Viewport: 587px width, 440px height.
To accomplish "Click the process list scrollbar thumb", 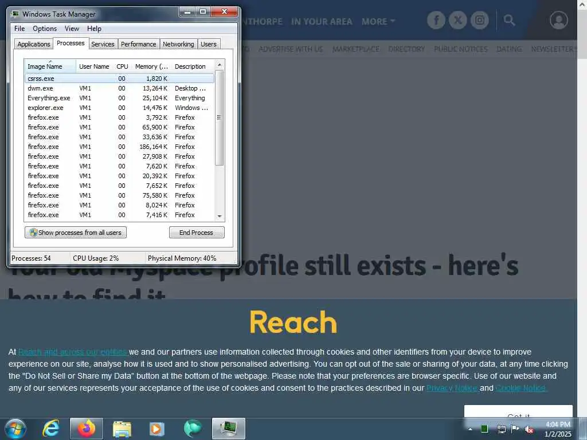I will pyautogui.click(x=220, y=117).
